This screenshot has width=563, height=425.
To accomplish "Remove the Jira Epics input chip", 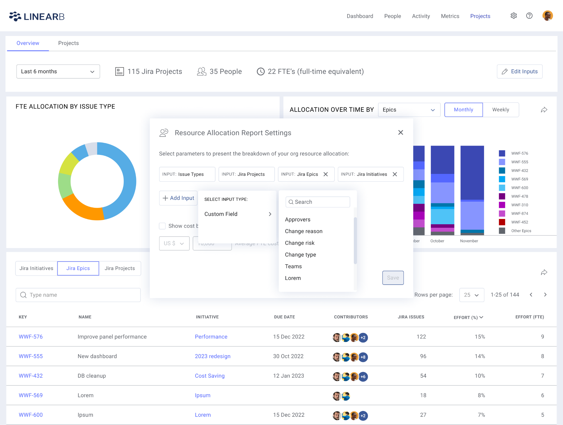I will [x=326, y=174].
